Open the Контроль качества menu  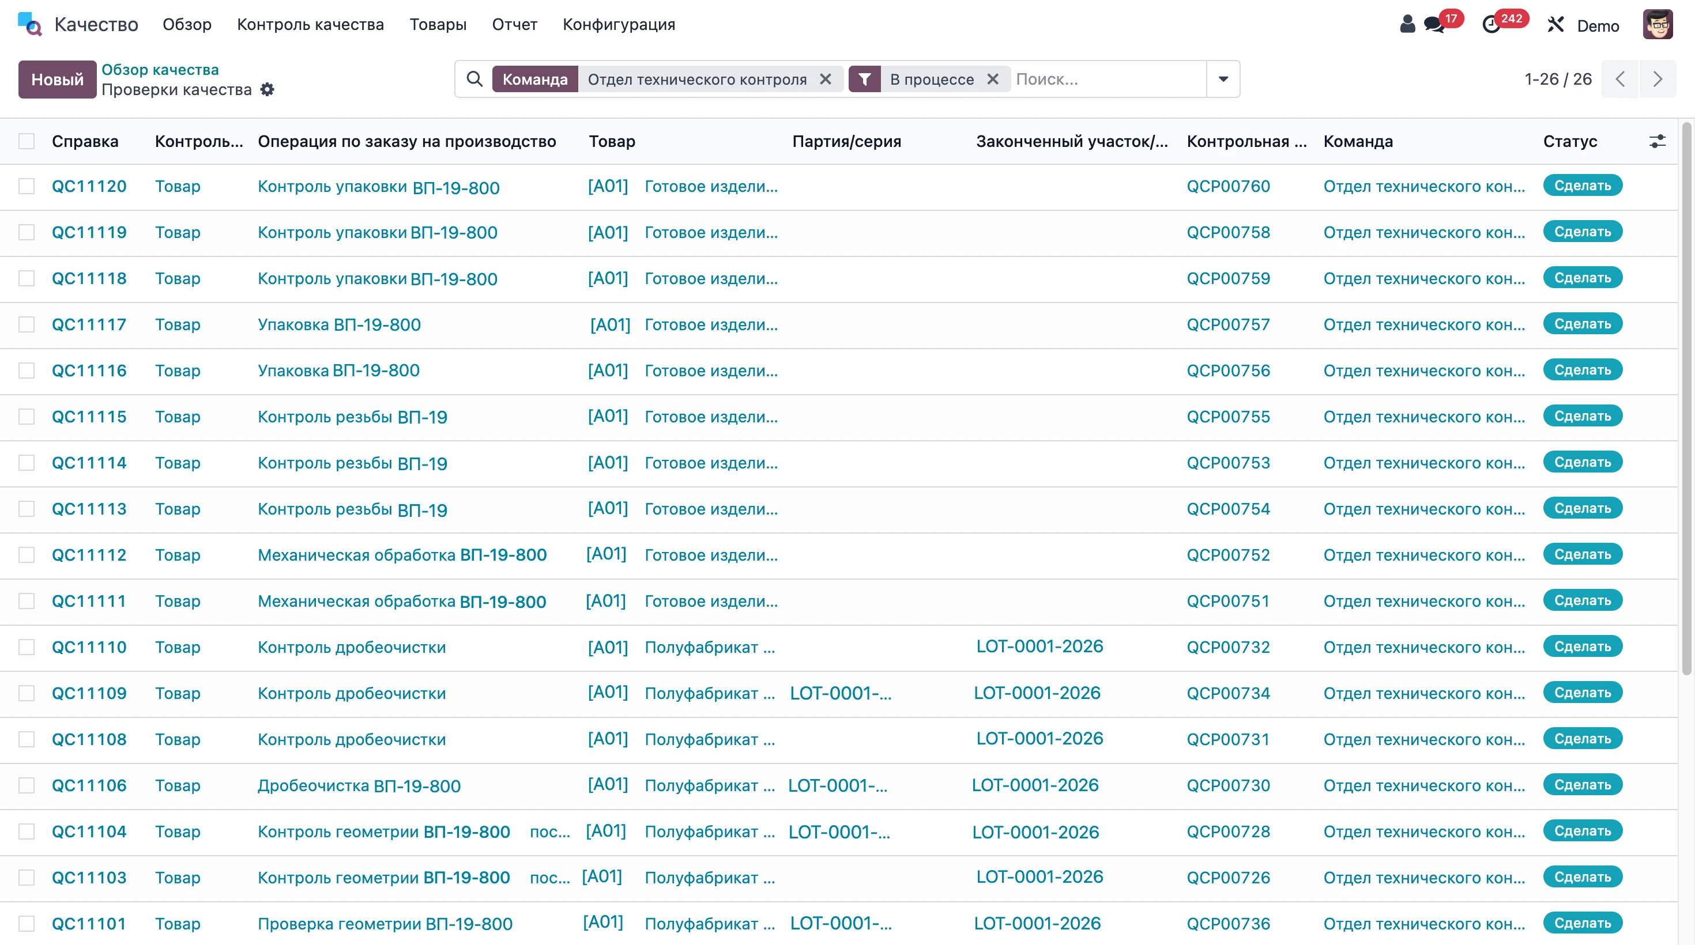coord(311,24)
